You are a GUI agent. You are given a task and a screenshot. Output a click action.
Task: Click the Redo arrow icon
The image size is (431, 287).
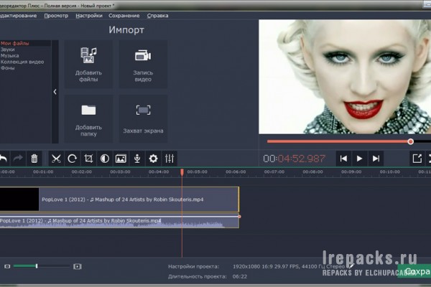[18, 159]
